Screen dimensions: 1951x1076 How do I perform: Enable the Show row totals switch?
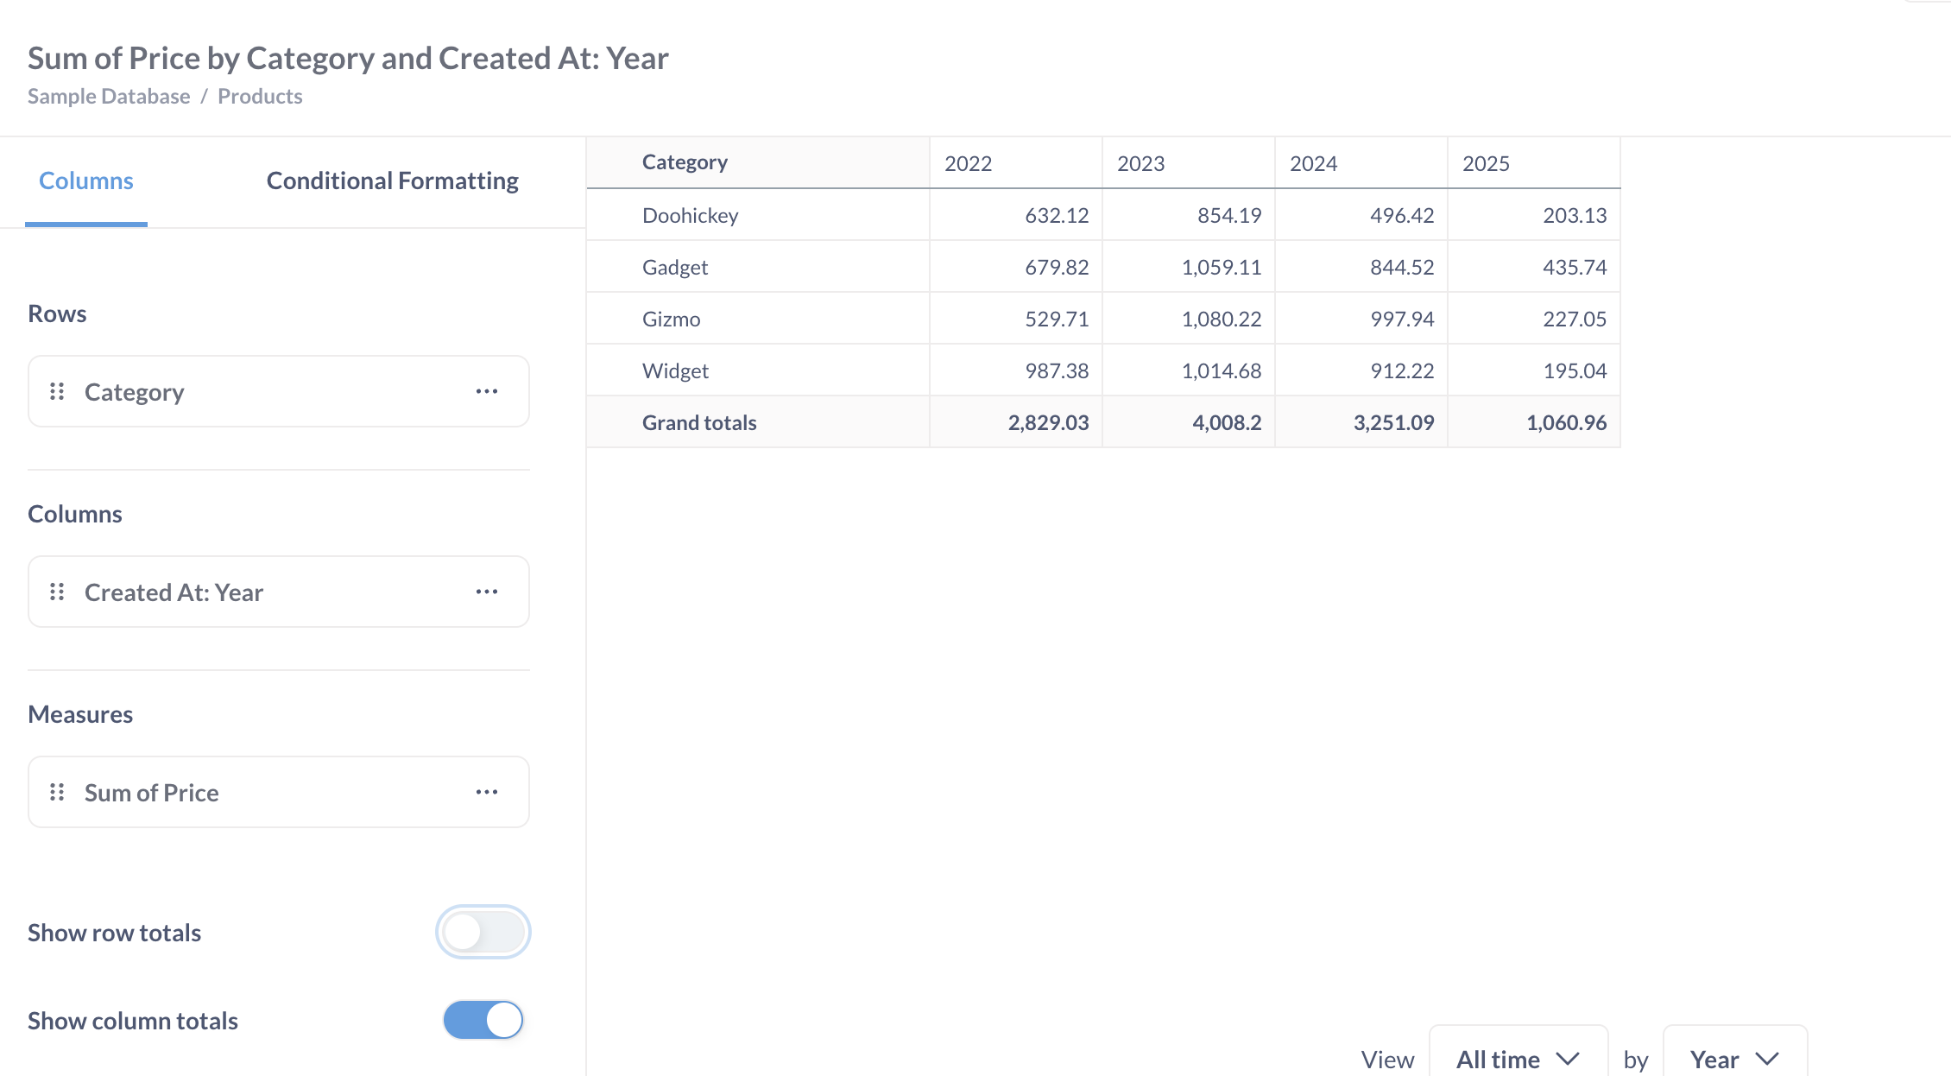483,933
